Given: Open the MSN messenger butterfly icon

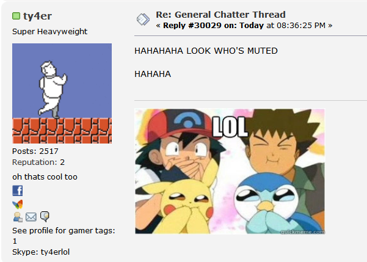Looking at the screenshot, I should (18, 204).
